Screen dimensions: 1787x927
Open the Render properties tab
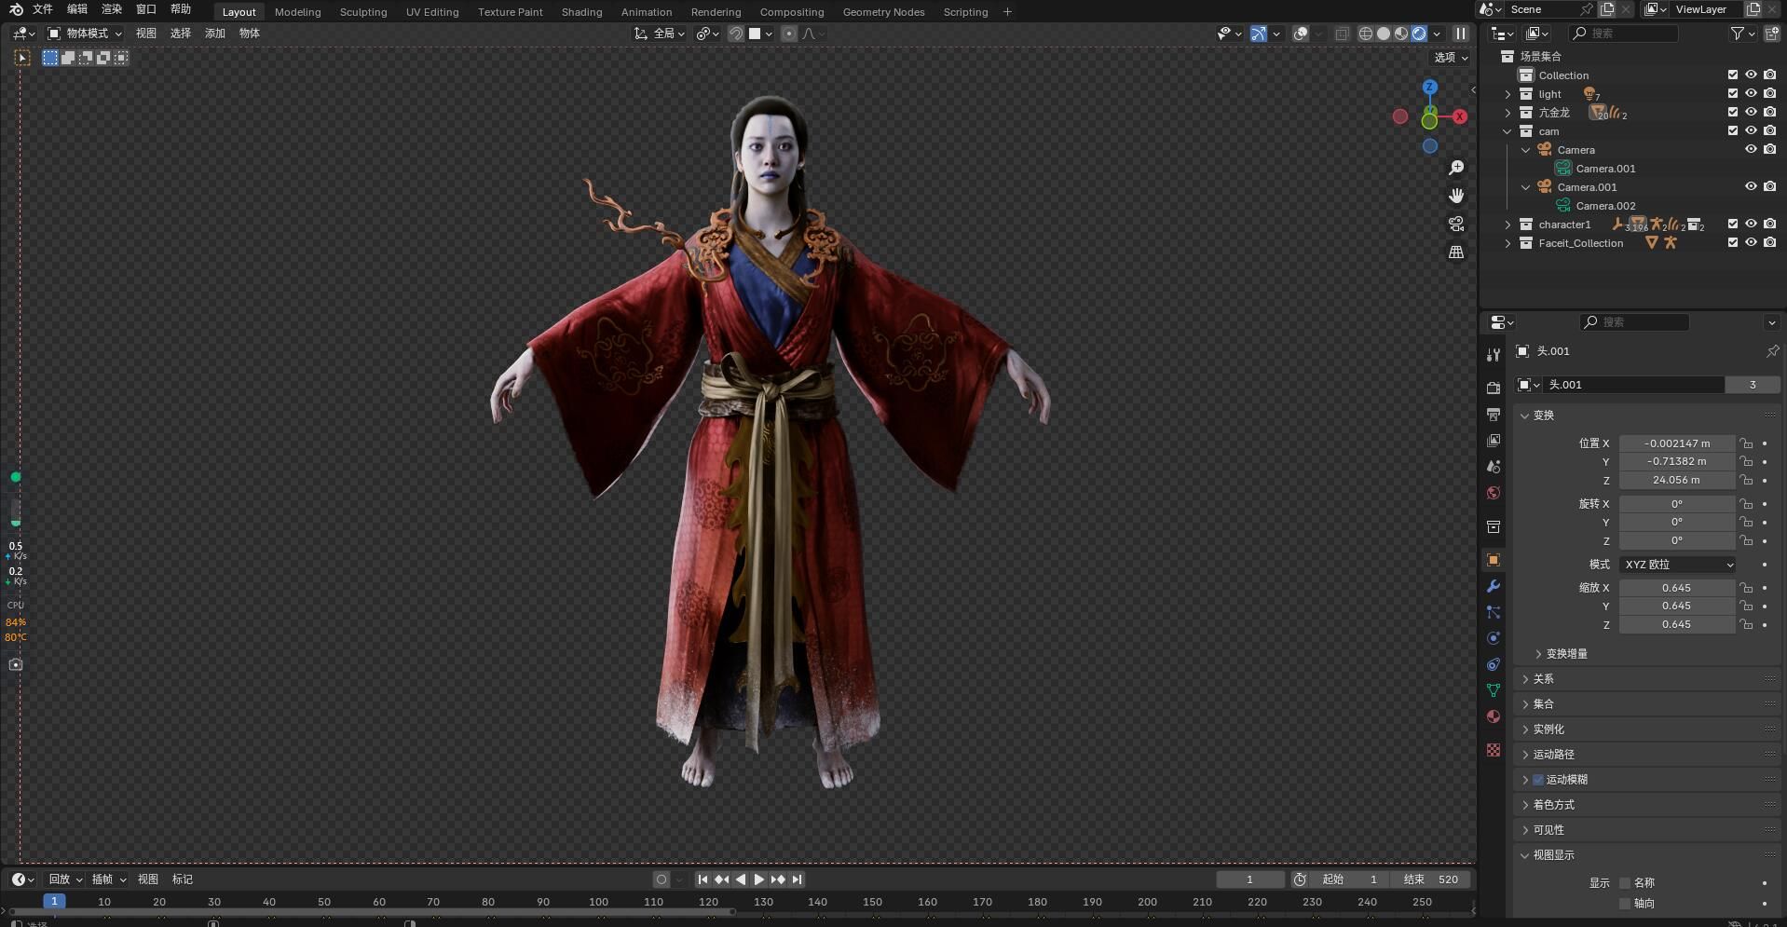1494,388
